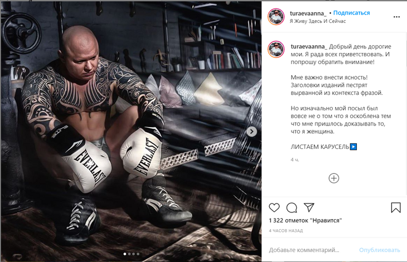Click Опубликовать to post comment
Screen dimensions: 407x262
pyautogui.click(x=380, y=250)
